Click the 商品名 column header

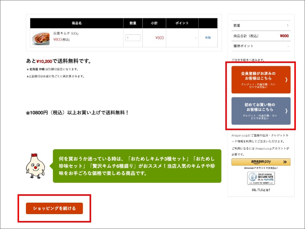tap(76, 23)
